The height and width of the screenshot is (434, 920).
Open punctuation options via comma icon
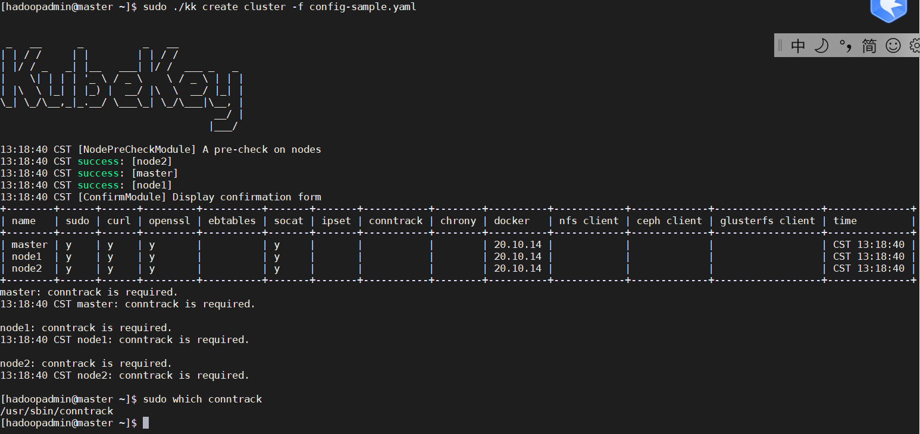[845, 45]
